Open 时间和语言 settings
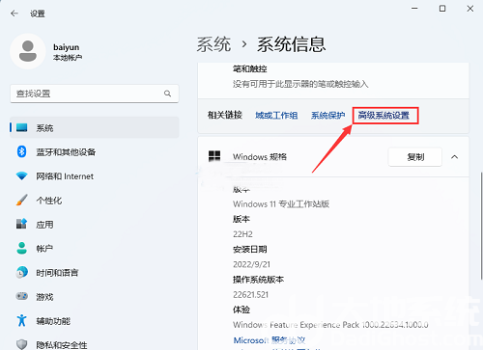The width and height of the screenshot is (483, 350). click(x=94, y=273)
